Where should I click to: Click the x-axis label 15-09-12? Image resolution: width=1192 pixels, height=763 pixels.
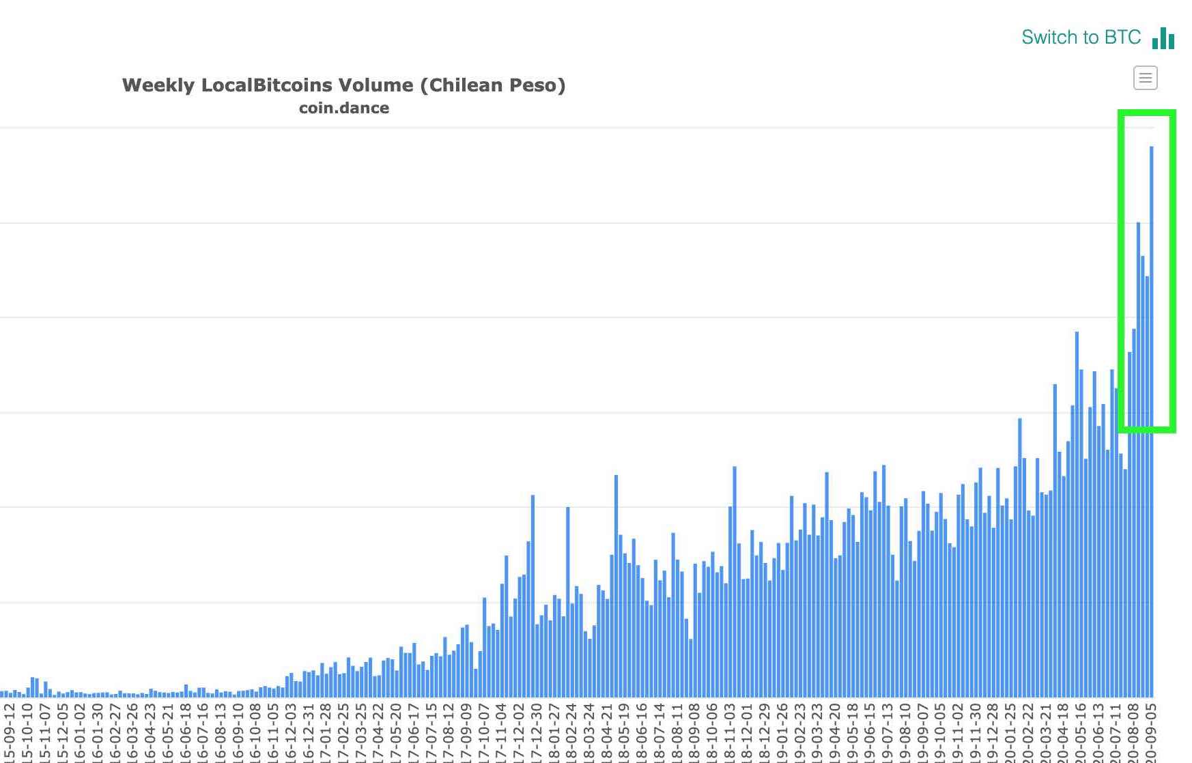(9, 733)
